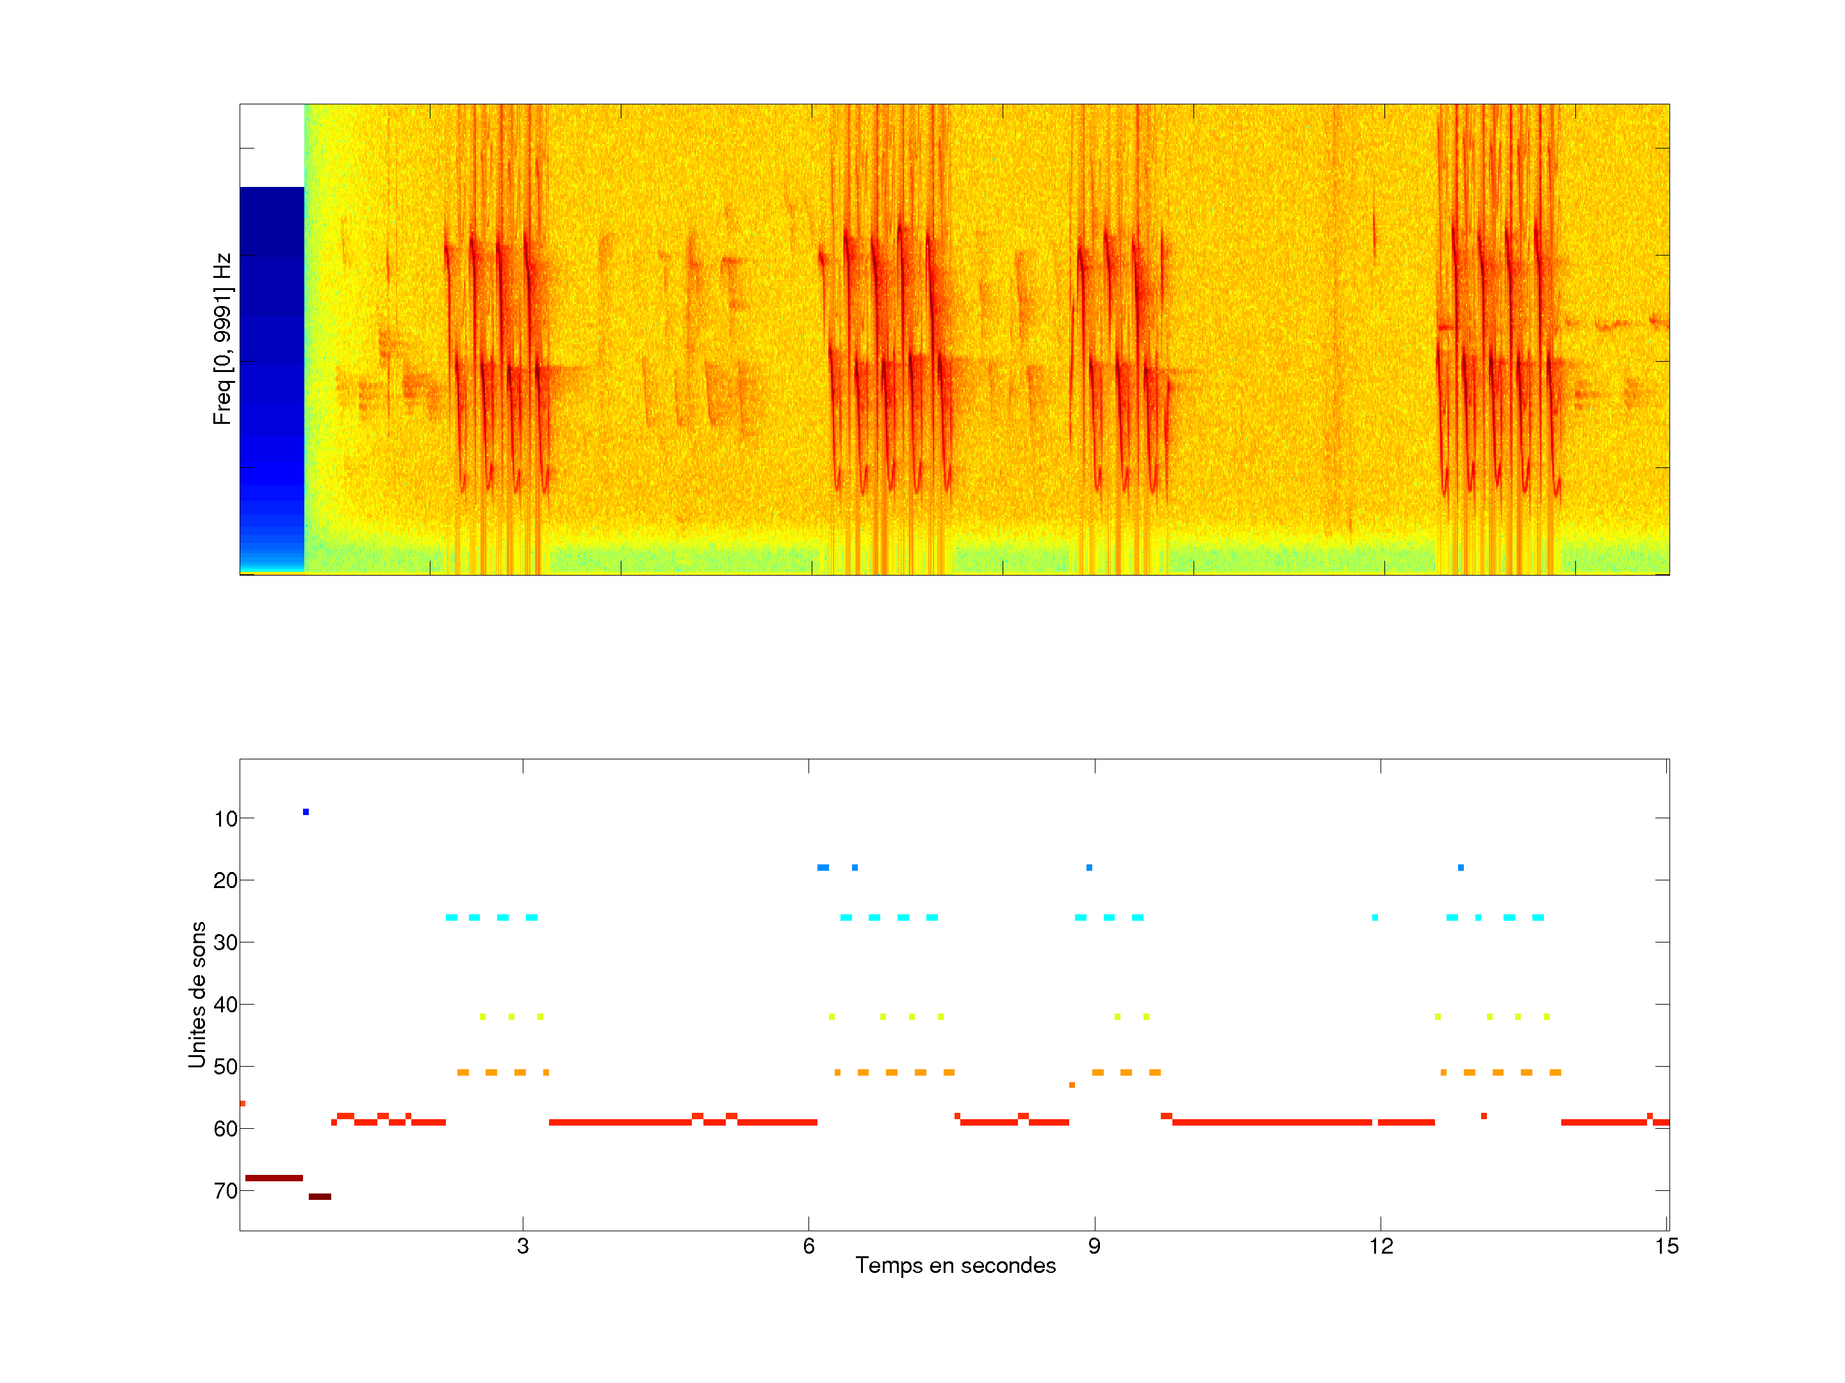Click the x-axis tick label 3
Screen dimensions: 1845x1383
pos(523,1246)
